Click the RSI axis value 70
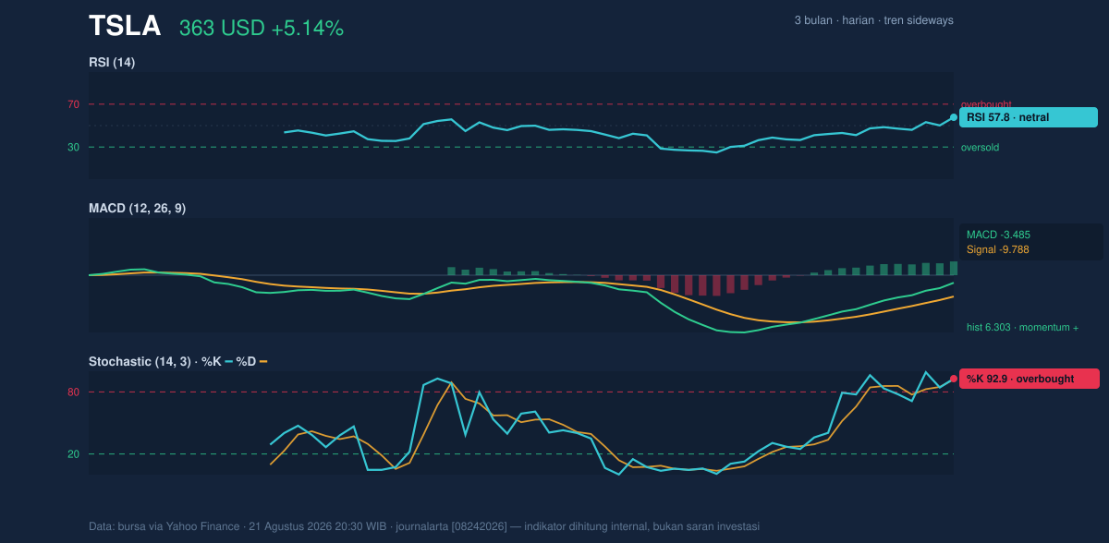This screenshot has width=1109, height=543. (73, 104)
